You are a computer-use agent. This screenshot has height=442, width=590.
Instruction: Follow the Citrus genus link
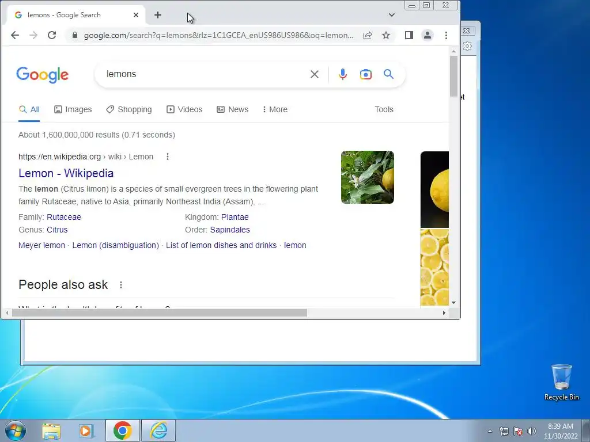click(x=57, y=230)
